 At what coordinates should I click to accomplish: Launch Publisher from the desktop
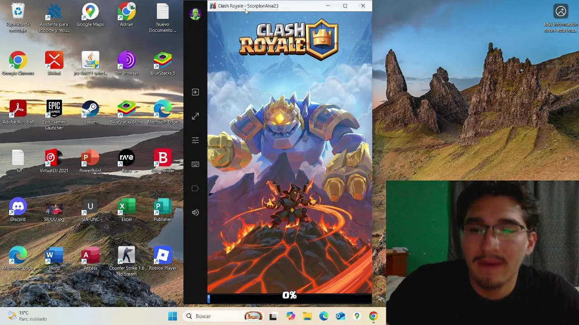[x=163, y=210]
